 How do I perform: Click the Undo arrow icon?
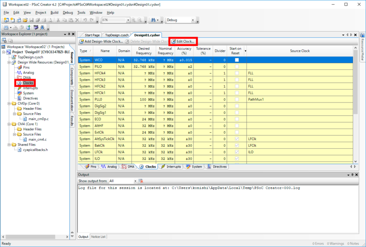tap(85, 20)
